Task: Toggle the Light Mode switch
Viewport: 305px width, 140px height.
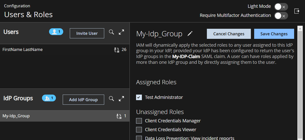Action: click(281, 7)
